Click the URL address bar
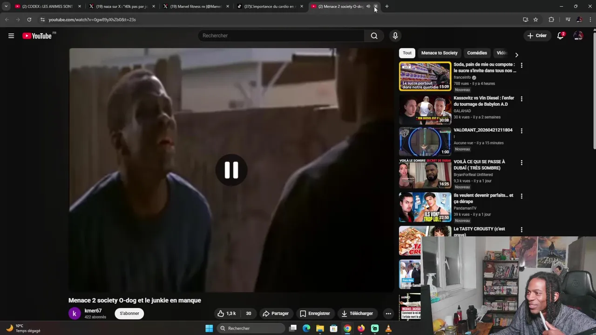Screen dimensions: 596x335 tap(279, 20)
